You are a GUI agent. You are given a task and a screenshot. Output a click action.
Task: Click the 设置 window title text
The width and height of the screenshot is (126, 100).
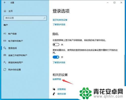[x=12, y=3]
